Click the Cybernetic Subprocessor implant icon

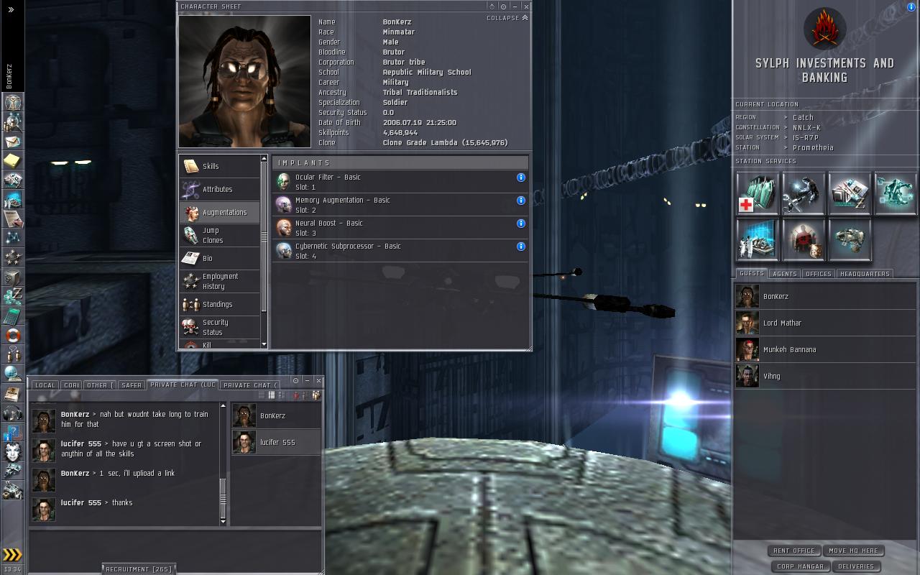click(x=284, y=251)
